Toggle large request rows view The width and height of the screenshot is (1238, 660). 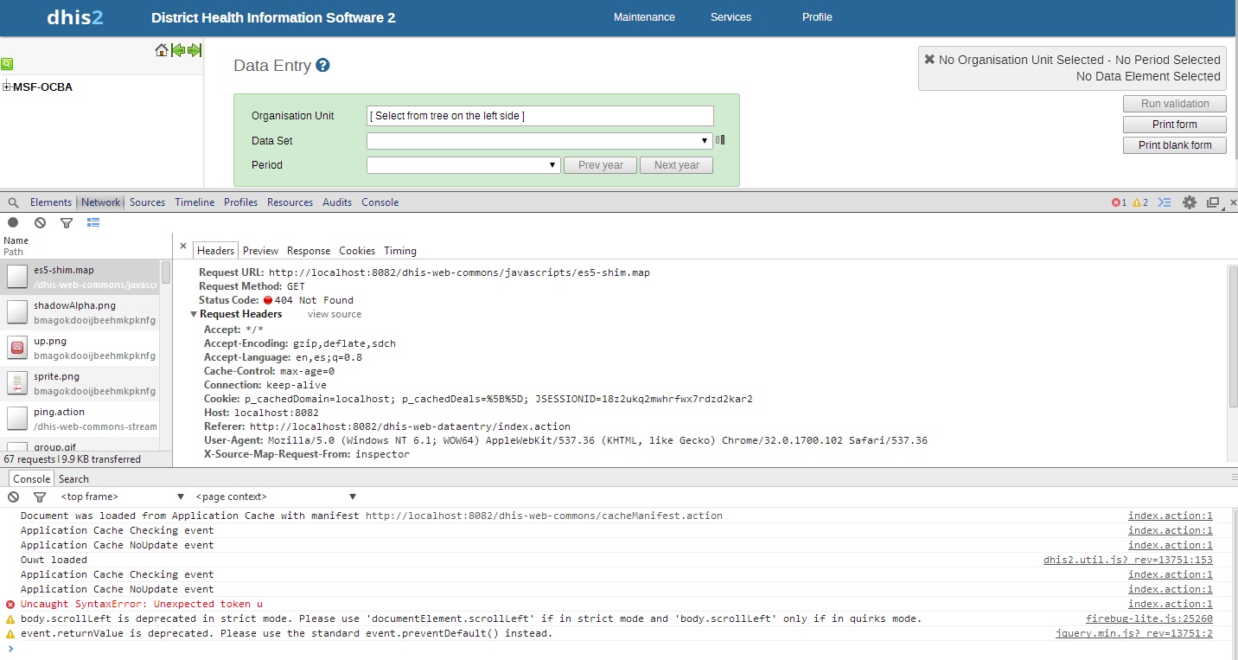pos(93,222)
